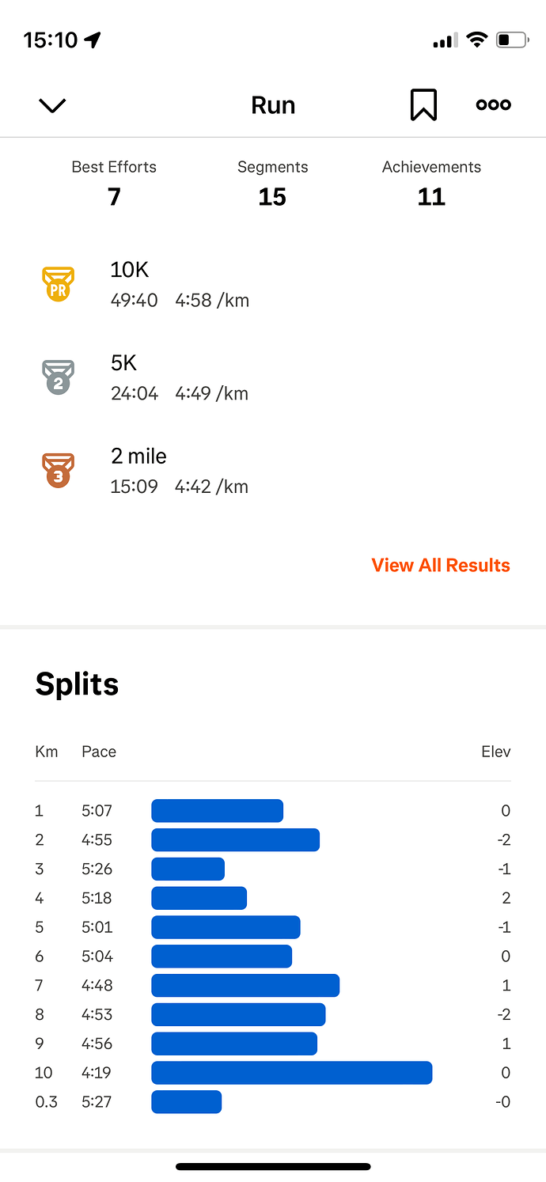Tap the Wi-Fi icon in status bar

pyautogui.click(x=476, y=40)
